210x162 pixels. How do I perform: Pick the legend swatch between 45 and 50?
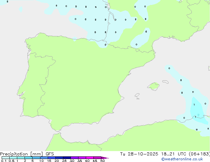click(97, 158)
